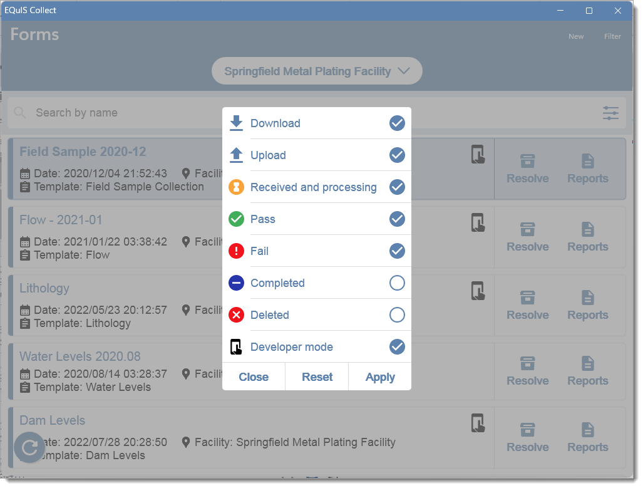This screenshot has width=643, height=488.
Task: Click Template: Water Levels text
Action: (x=92, y=387)
